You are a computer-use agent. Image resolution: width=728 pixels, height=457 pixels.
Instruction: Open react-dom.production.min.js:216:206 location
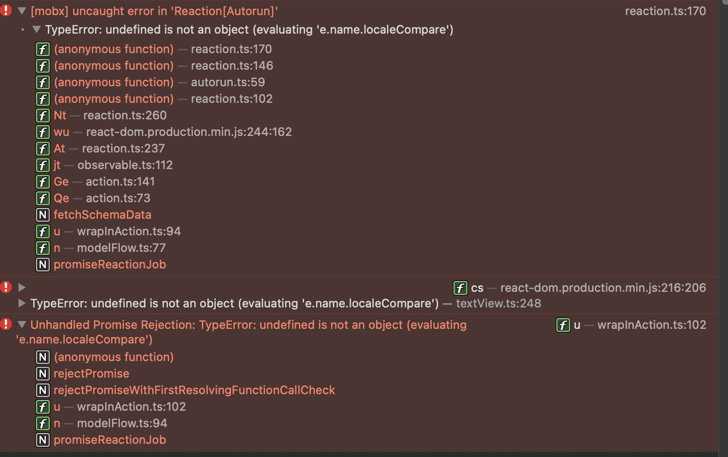click(x=603, y=288)
